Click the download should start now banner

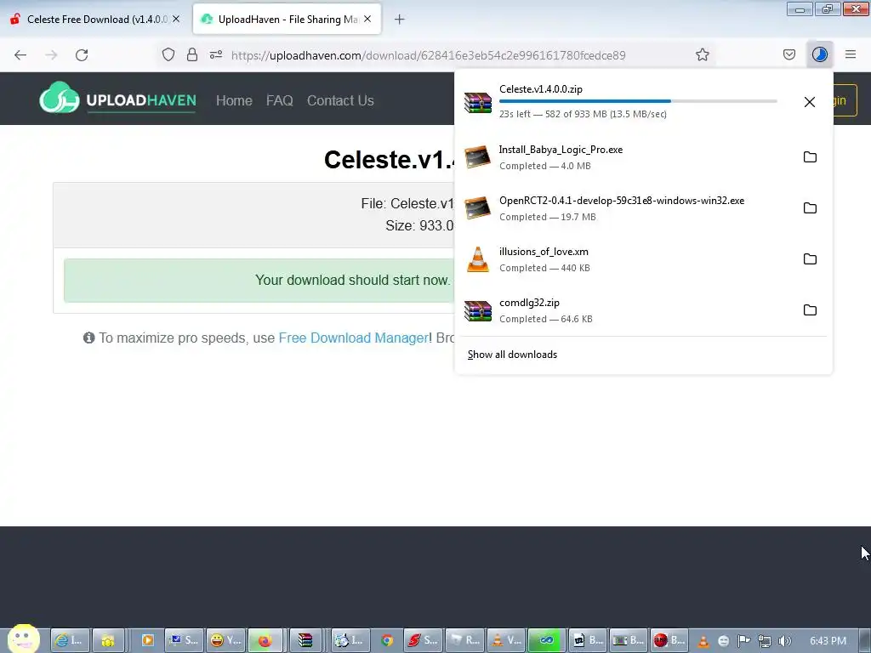coord(259,280)
